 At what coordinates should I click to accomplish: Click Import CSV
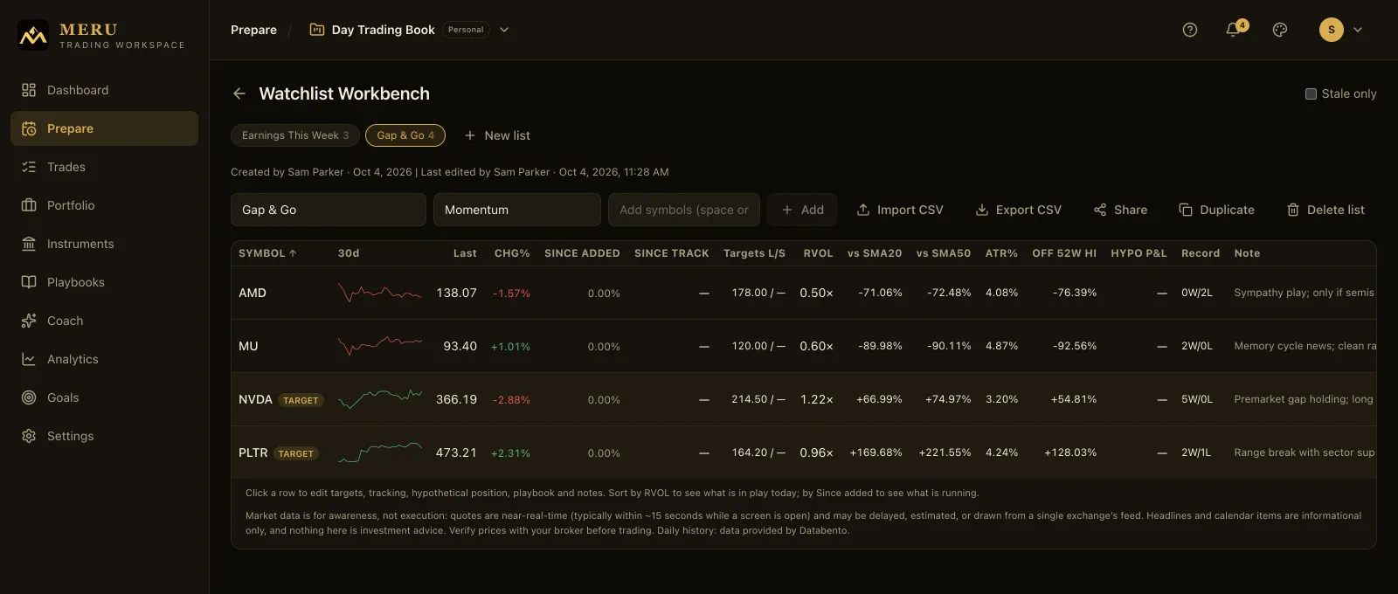pyautogui.click(x=900, y=210)
